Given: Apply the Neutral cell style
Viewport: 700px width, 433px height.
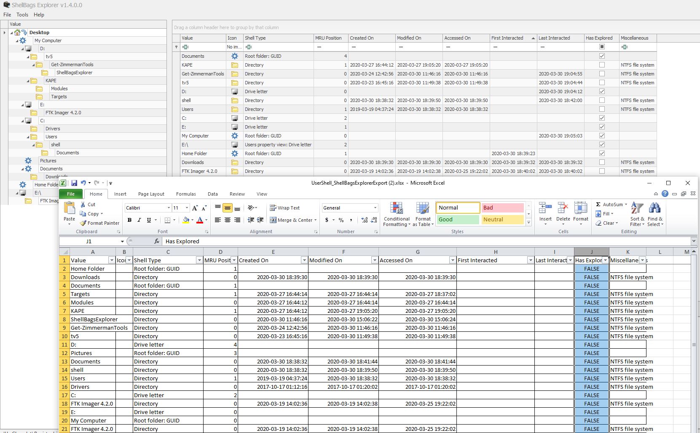Looking at the screenshot, I should (x=502, y=219).
